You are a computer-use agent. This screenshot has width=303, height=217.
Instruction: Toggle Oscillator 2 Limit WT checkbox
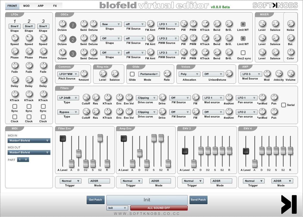coord(243,38)
